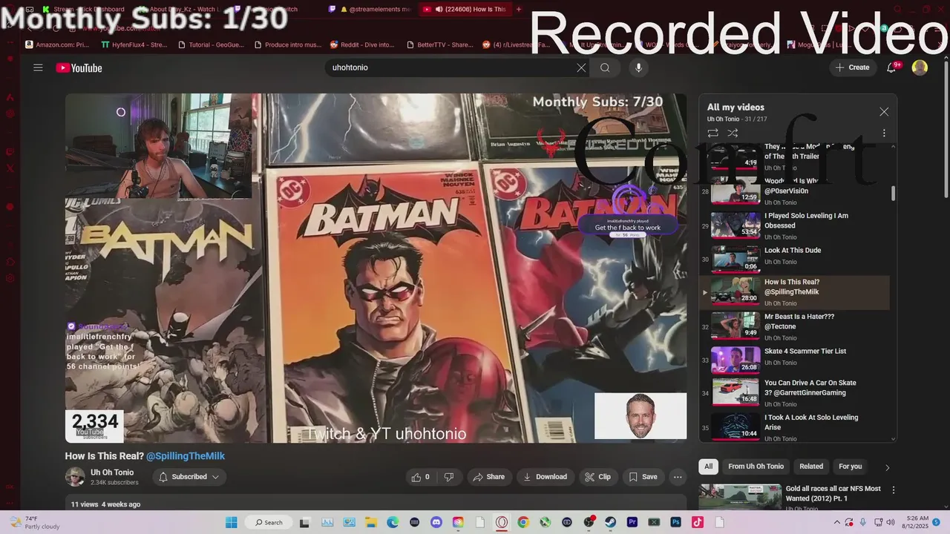Share the video
The width and height of the screenshot is (950, 534).
click(488, 477)
